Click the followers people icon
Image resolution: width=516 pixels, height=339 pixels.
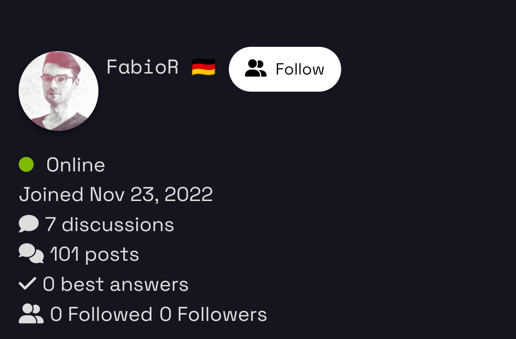[x=31, y=314]
